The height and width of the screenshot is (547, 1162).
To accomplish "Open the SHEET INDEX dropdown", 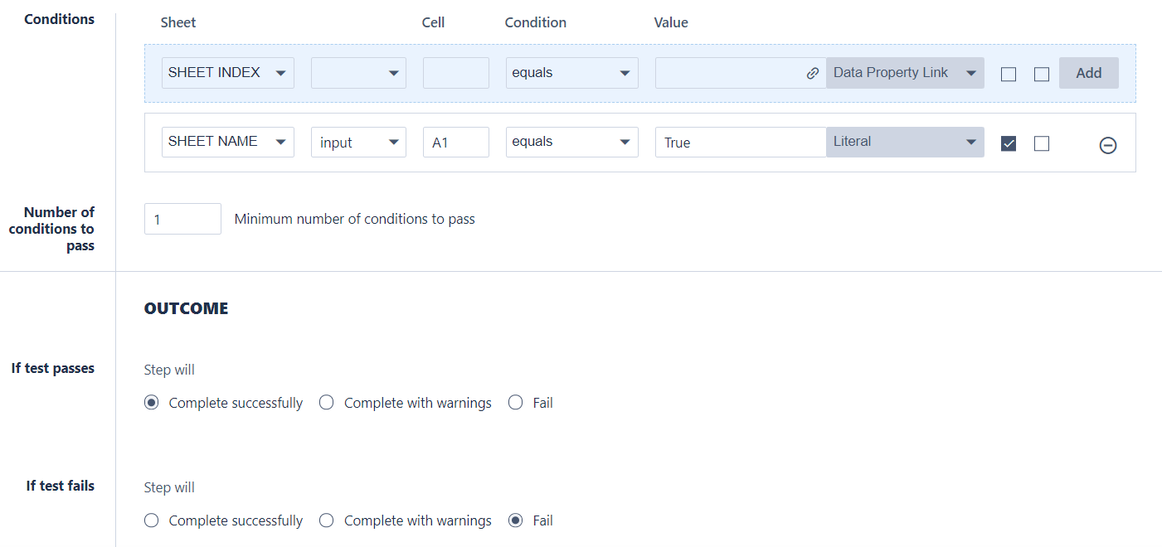I will [227, 73].
